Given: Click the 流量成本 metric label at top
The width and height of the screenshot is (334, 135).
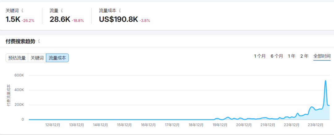Looking at the screenshot, I should (x=108, y=10).
